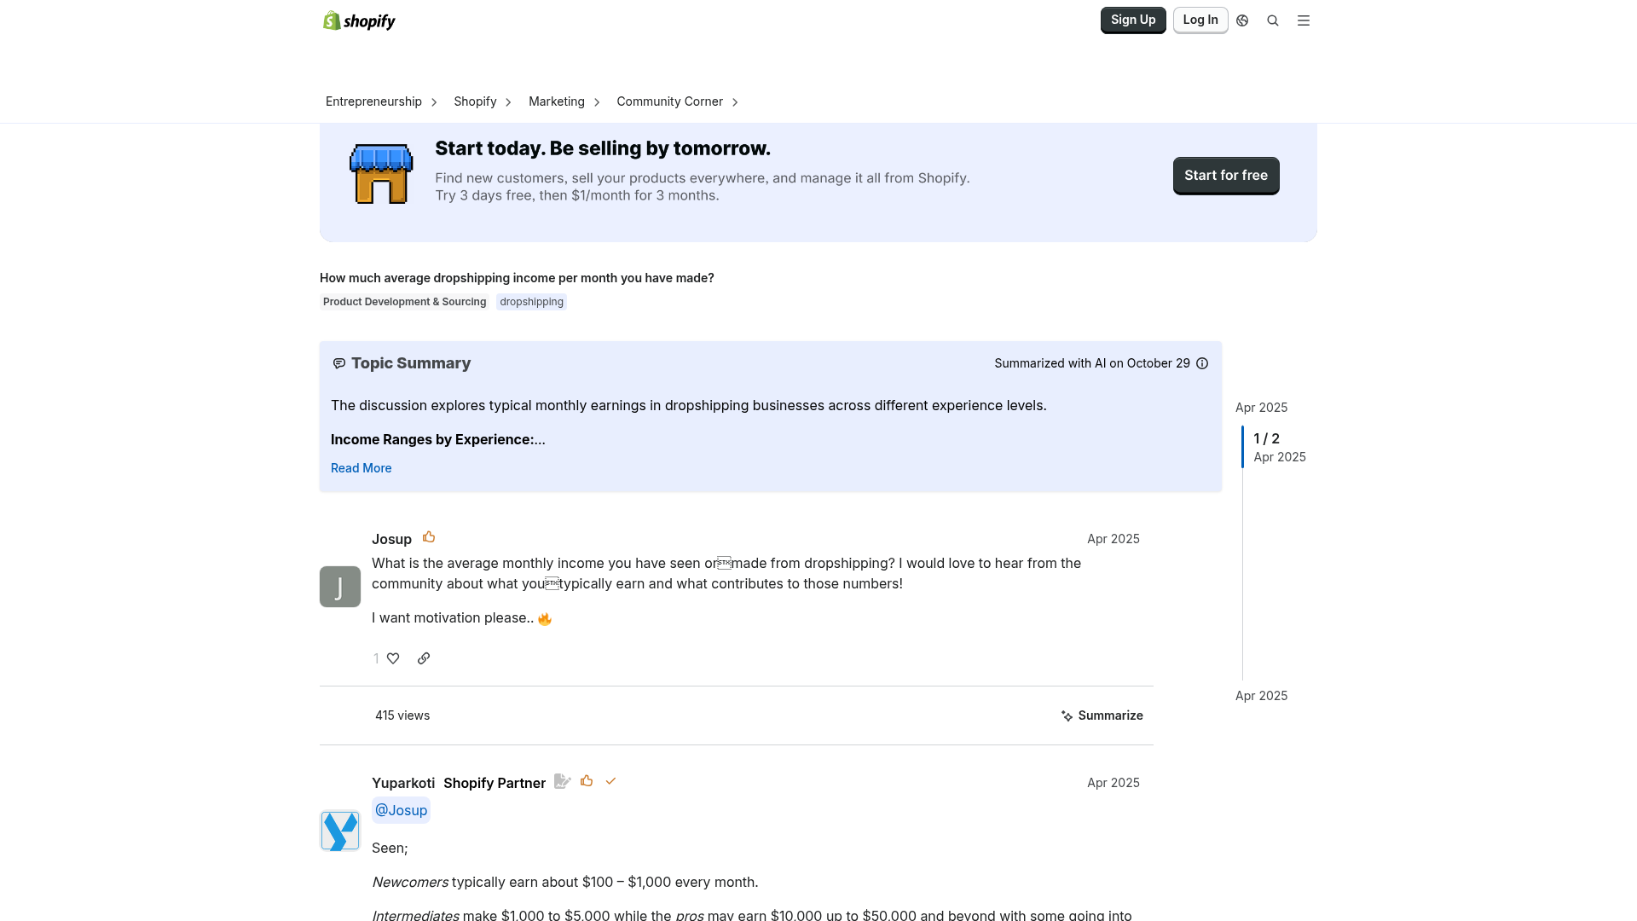Copy link to Josup's post
1637x921 pixels.
click(424, 658)
